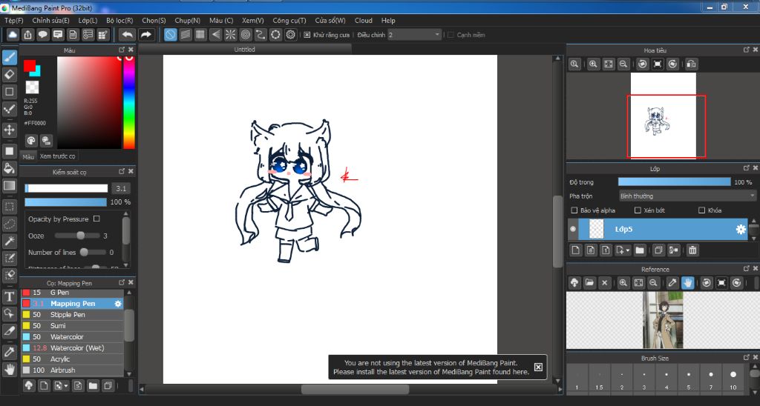This screenshot has width=760, height=406.
Task: Open the Cloud menu
Action: (x=364, y=20)
